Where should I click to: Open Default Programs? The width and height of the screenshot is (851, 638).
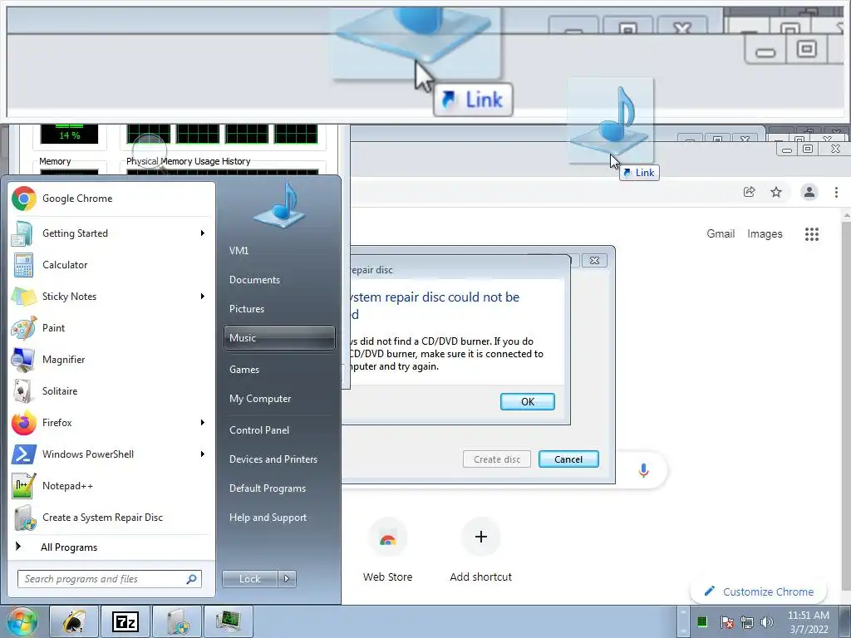coord(279,488)
